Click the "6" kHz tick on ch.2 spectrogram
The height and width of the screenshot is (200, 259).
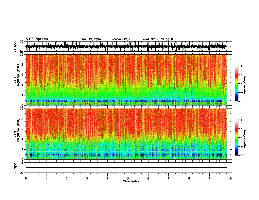point(23,129)
